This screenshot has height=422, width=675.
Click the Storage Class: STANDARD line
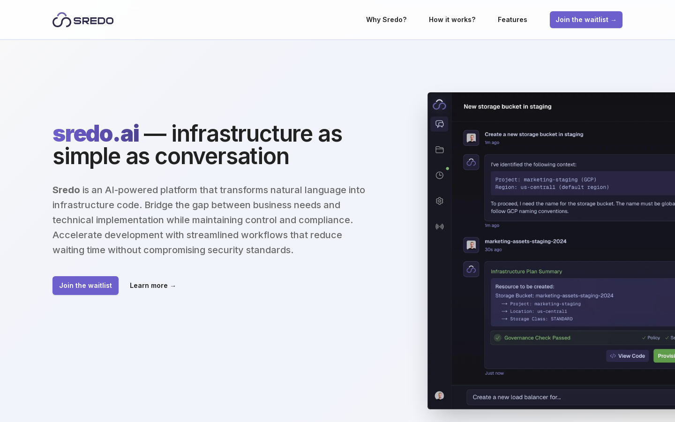click(x=537, y=319)
